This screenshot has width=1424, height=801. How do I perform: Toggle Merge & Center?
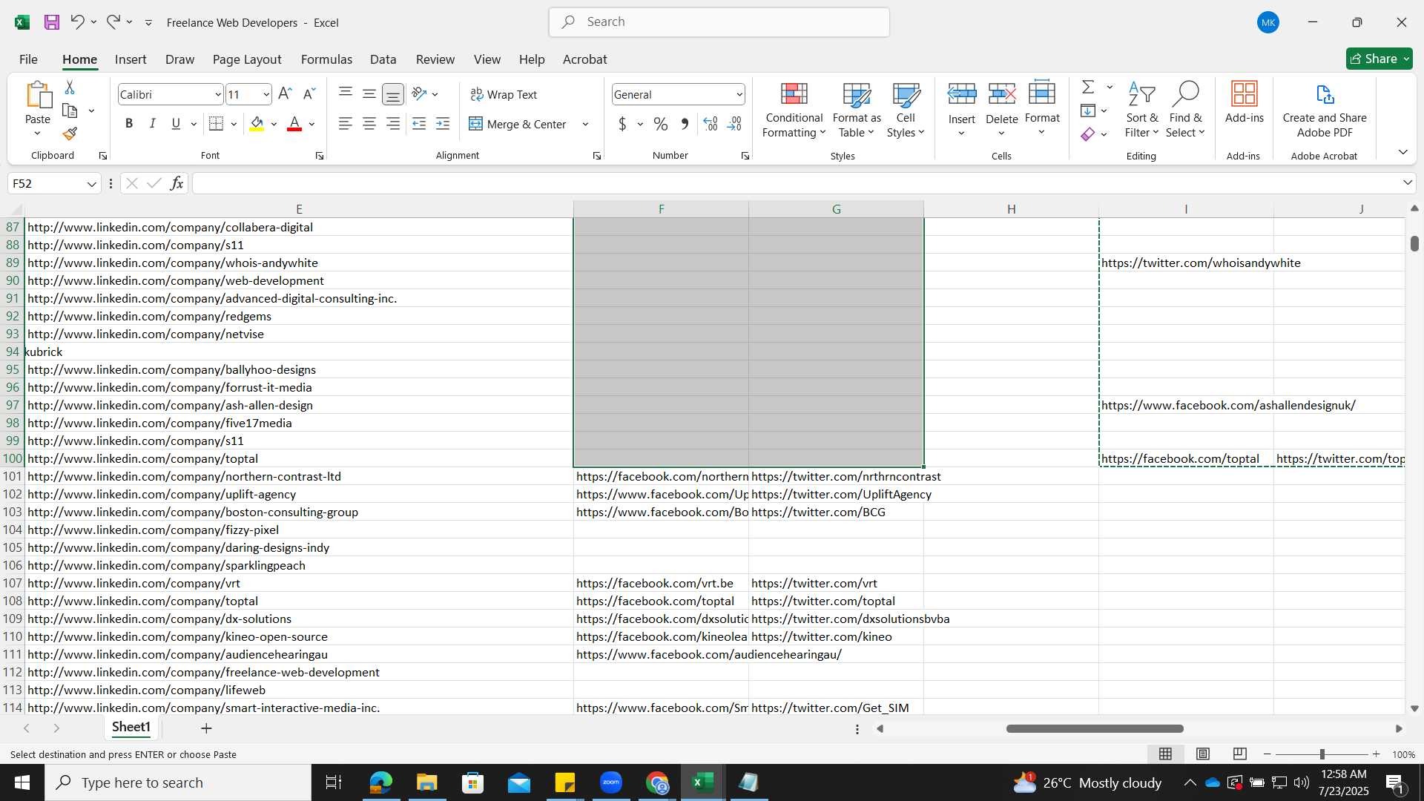(x=518, y=124)
